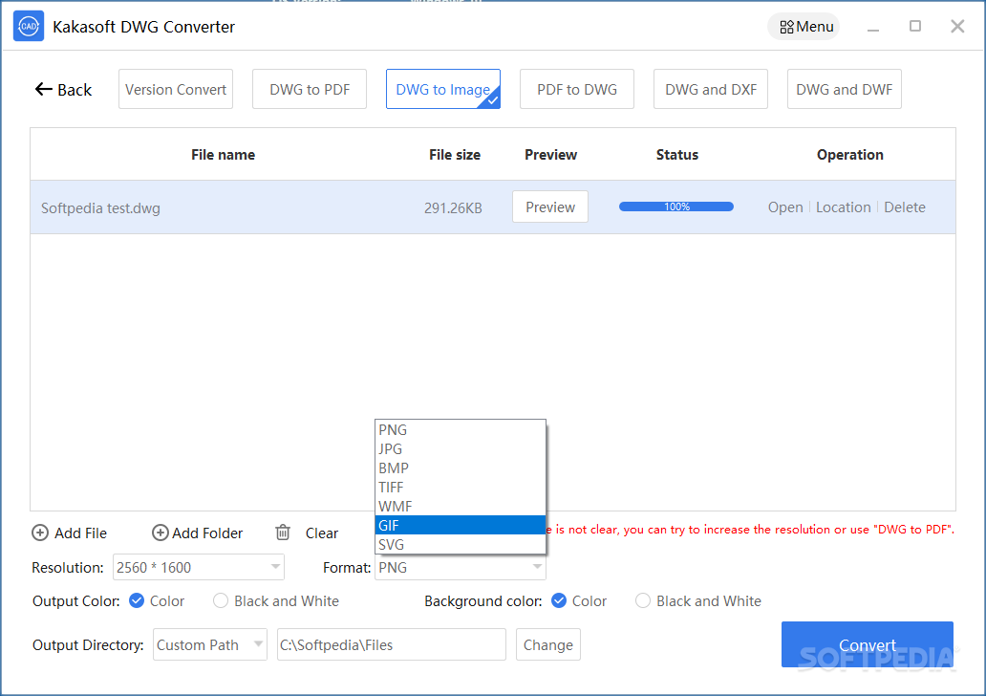Click the 100% conversion progress bar
Screen dimensions: 986x696
pyautogui.click(x=676, y=207)
